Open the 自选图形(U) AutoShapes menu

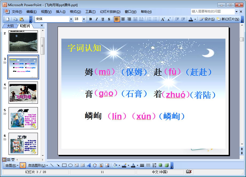click(38, 165)
